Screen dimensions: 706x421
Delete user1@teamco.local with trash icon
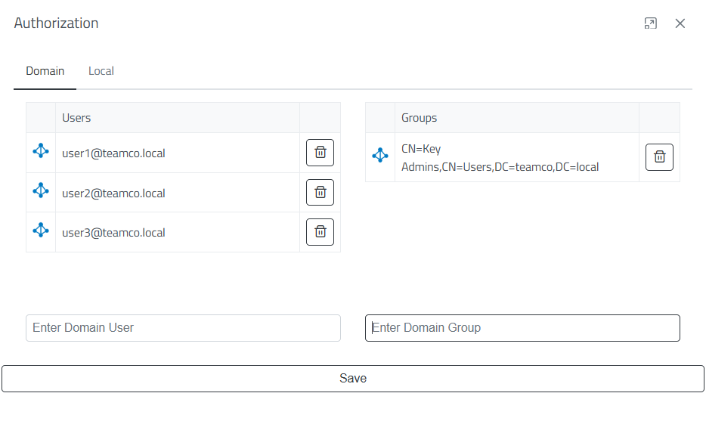click(x=320, y=153)
